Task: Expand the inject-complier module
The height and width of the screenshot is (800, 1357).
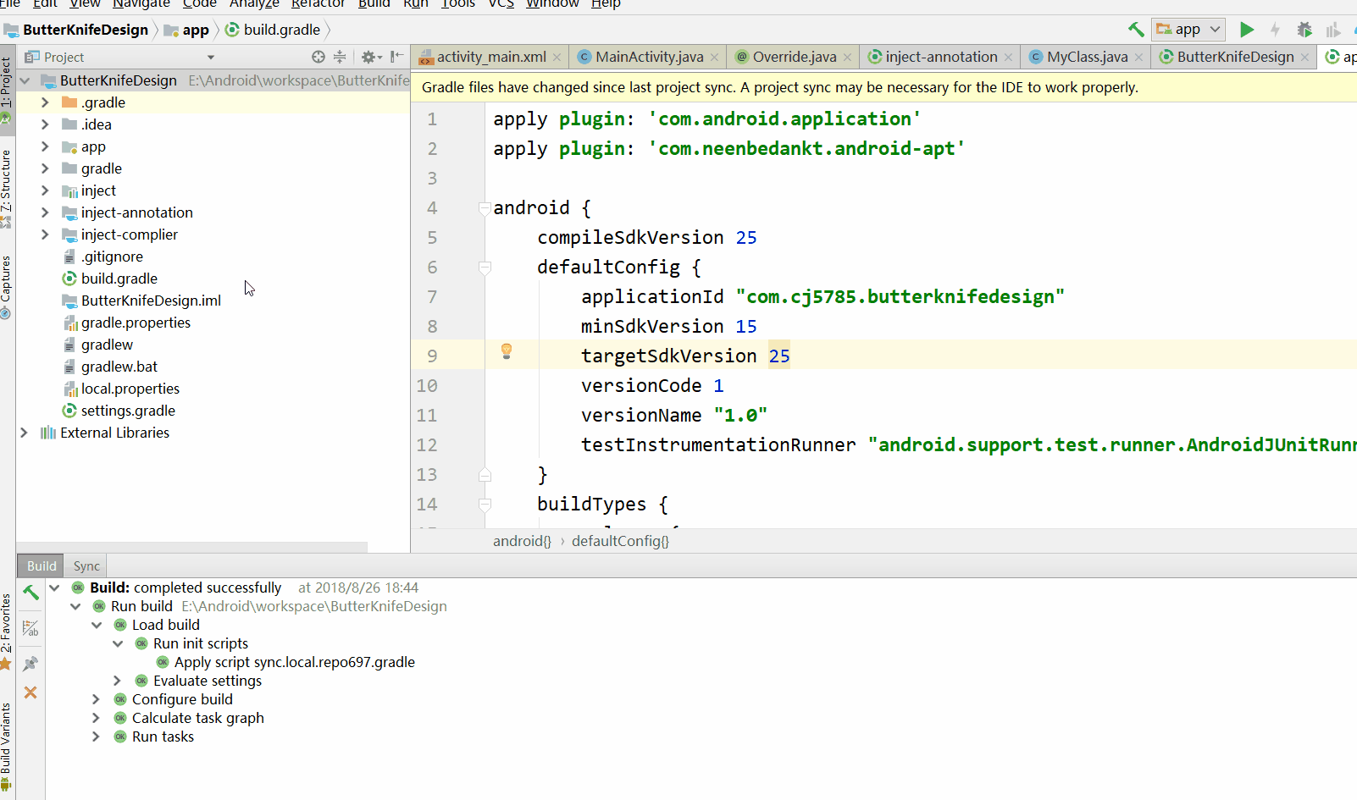Action: tap(45, 234)
